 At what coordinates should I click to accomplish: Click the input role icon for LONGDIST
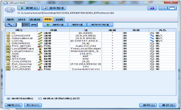[152, 36]
